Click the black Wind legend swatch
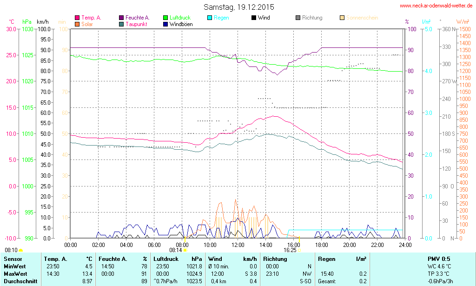 (254, 18)
